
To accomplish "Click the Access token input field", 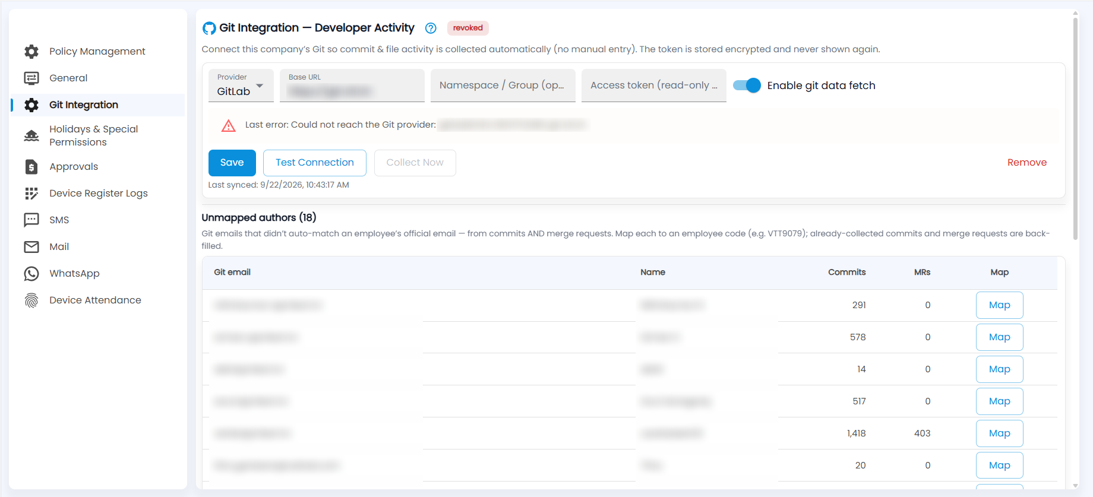I will (x=654, y=86).
